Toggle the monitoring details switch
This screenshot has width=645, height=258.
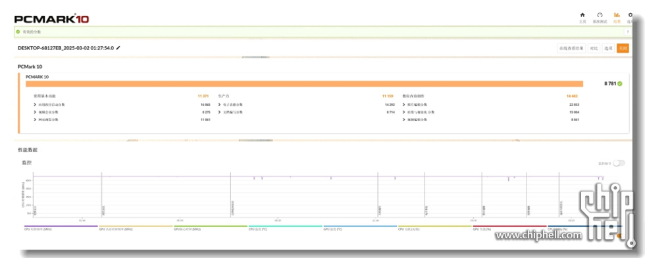pos(618,163)
